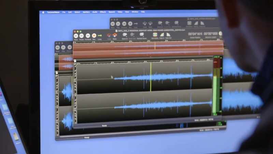This screenshot has height=154, width=273.
Task: Start recording with the Rec button
Action: pos(94,36)
